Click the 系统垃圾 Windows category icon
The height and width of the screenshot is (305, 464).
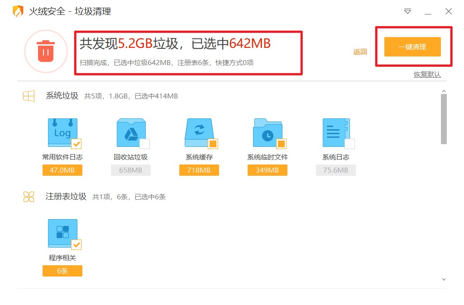point(29,96)
